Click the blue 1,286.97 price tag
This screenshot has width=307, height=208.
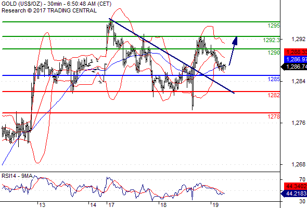point(296,59)
